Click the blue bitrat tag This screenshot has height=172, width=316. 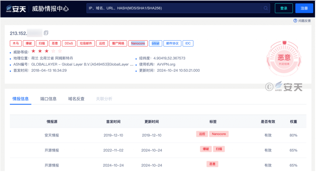tap(156, 43)
